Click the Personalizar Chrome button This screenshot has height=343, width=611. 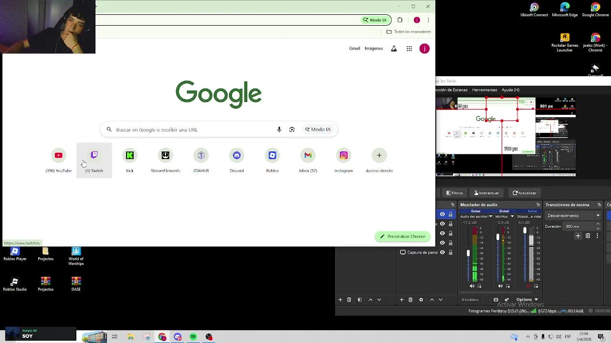[402, 236]
